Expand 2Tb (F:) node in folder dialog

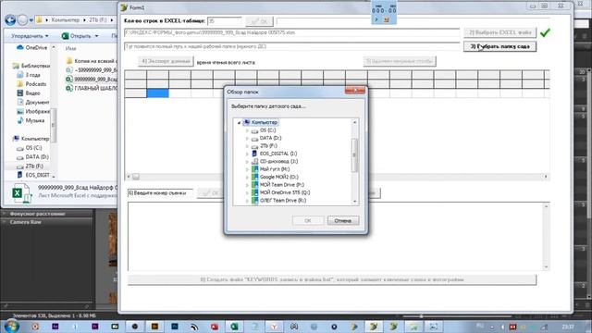247,146
